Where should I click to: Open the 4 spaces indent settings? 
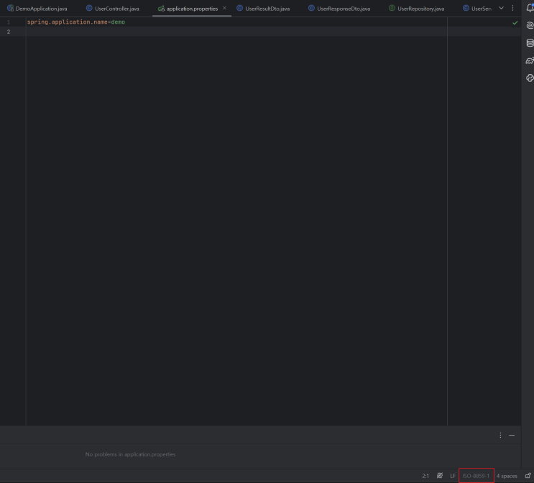(507, 476)
